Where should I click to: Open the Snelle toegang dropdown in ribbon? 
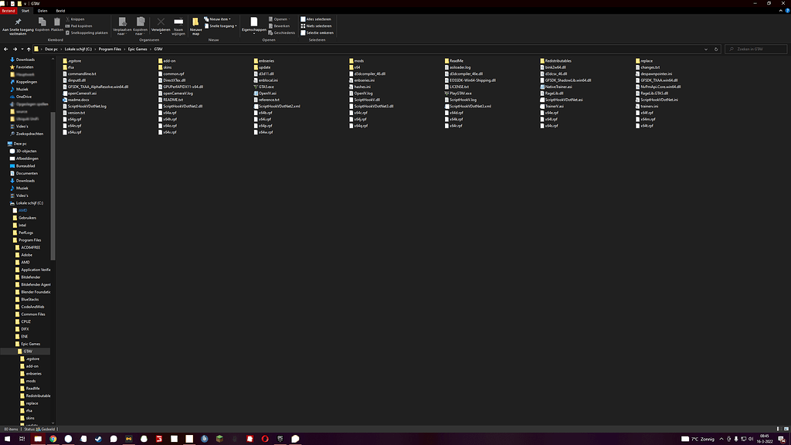tap(222, 25)
